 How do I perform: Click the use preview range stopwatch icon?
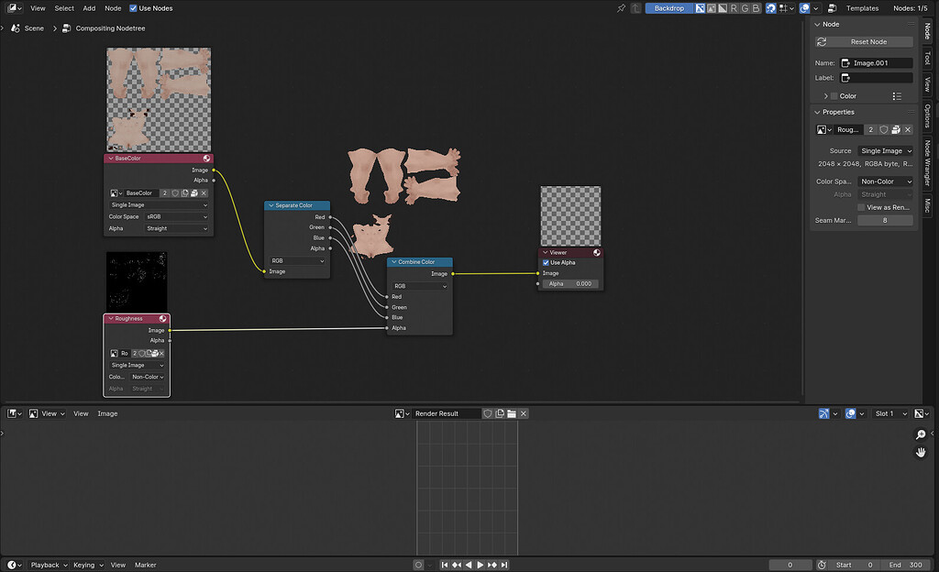(823, 565)
